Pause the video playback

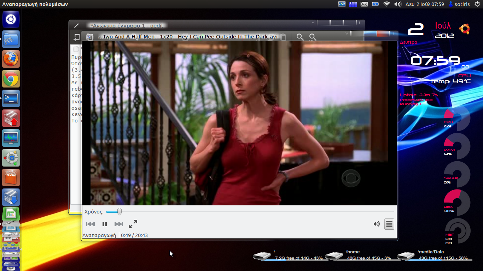[x=105, y=224]
